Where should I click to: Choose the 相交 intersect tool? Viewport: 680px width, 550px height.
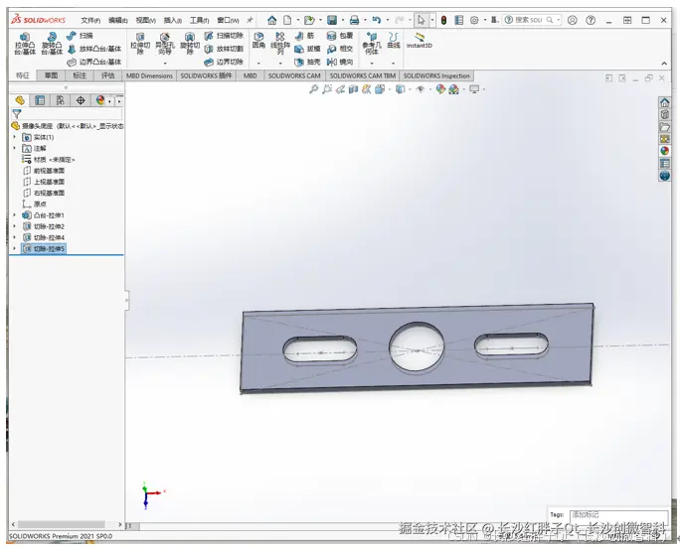point(340,49)
